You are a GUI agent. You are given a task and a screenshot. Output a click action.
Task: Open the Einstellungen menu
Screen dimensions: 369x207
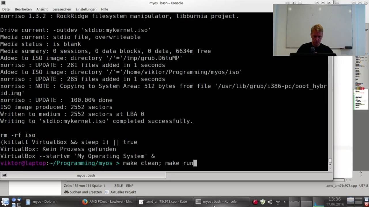pyautogui.click(x=86, y=9)
